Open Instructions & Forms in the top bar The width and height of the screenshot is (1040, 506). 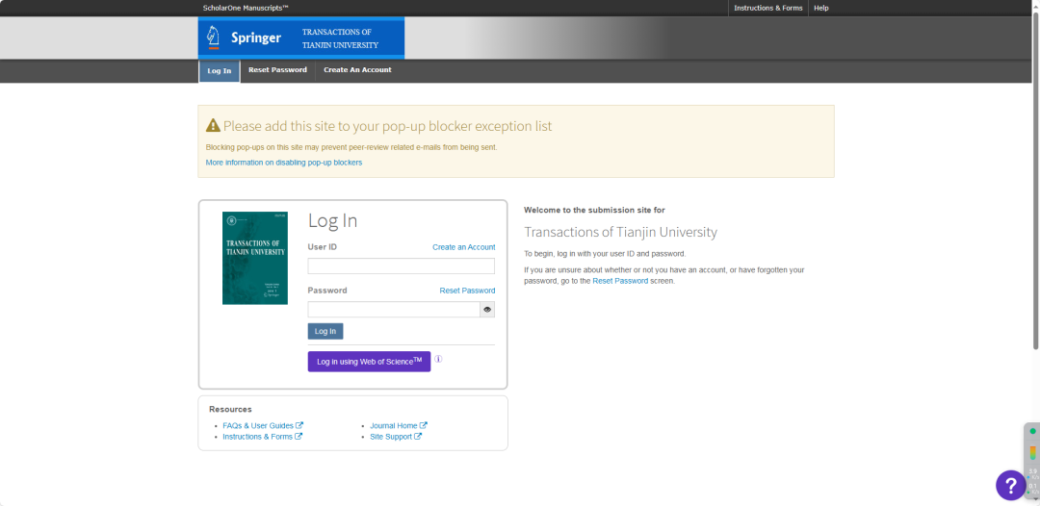[x=768, y=8]
